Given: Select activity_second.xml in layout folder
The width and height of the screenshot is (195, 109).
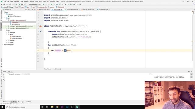Looking at the screenshot, I should tap(17, 38).
